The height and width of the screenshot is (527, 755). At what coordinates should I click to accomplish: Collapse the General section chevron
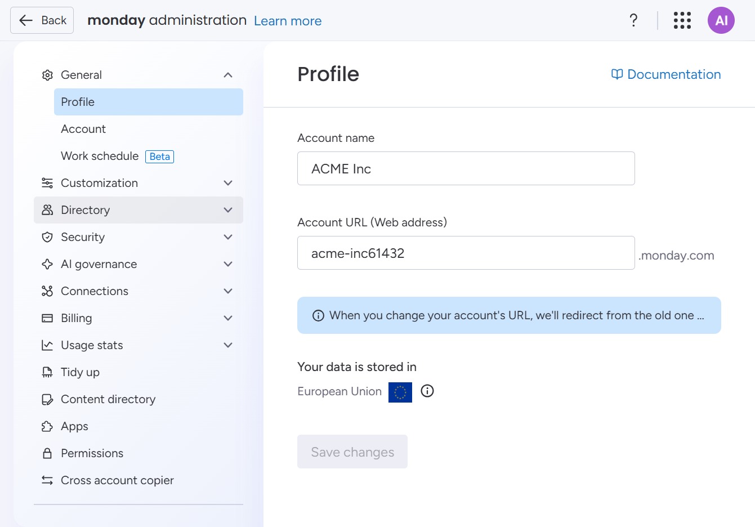pyautogui.click(x=228, y=75)
